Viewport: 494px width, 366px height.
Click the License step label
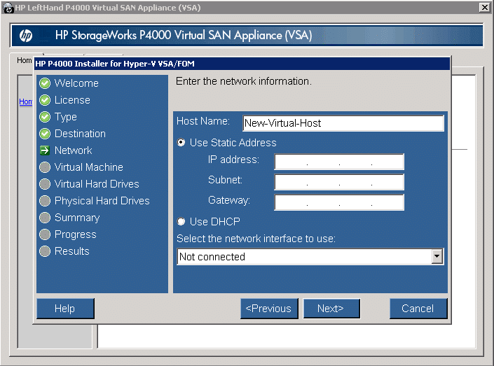click(x=72, y=100)
